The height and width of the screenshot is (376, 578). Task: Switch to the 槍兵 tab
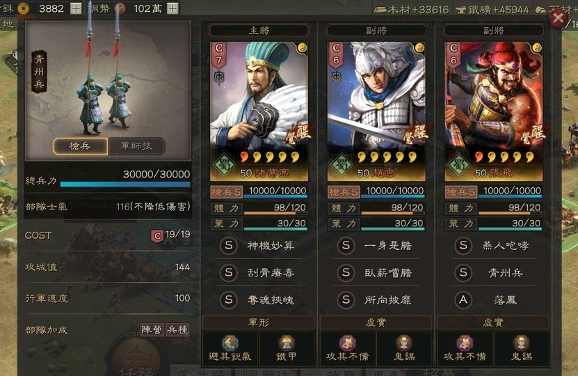pos(81,146)
